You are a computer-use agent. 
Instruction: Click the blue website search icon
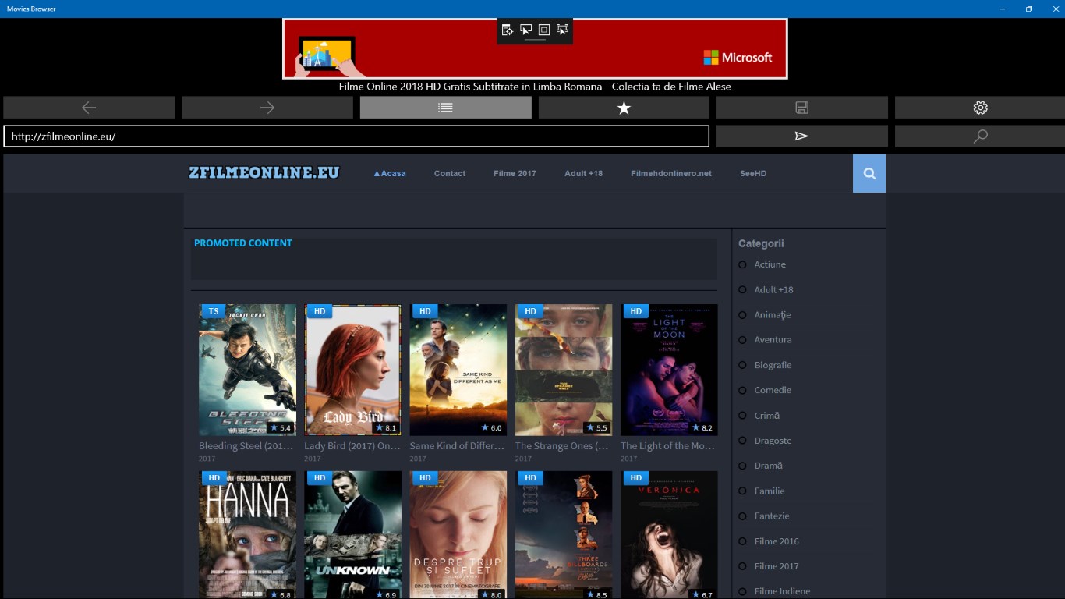point(869,174)
